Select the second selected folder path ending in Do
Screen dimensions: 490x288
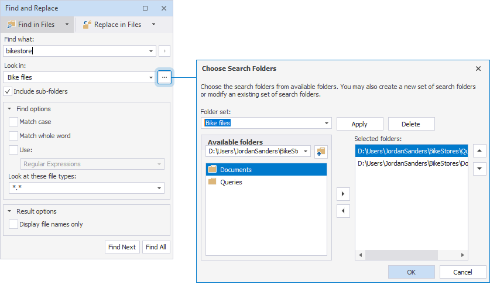412,163
